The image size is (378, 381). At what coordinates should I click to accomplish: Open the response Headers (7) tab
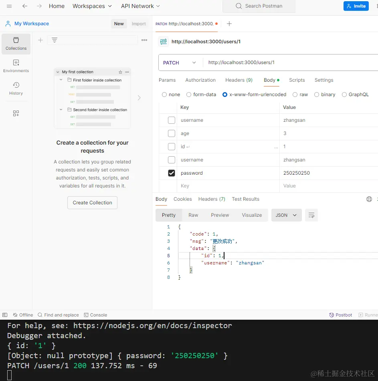[212, 199]
